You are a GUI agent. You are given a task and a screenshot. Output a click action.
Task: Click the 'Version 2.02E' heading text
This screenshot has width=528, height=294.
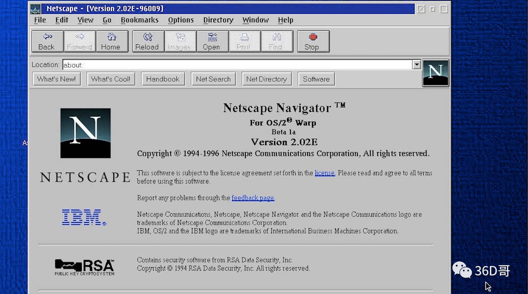(284, 142)
